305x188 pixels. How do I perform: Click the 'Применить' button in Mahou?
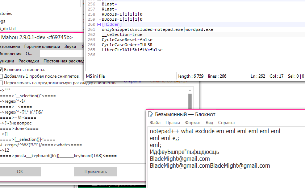[96, 172]
